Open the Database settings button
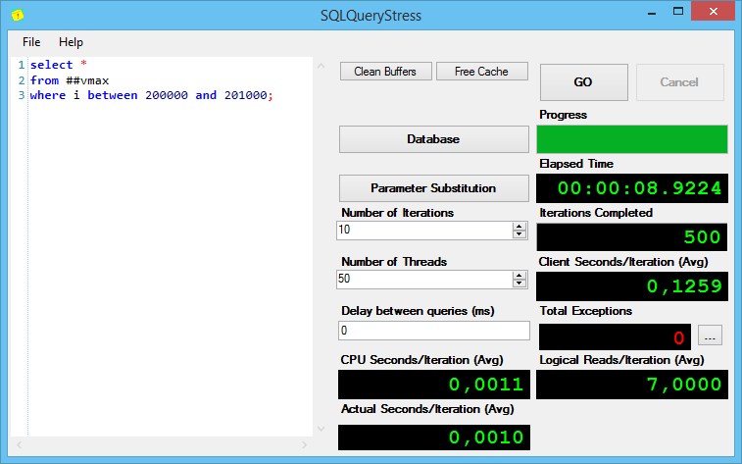 point(433,139)
